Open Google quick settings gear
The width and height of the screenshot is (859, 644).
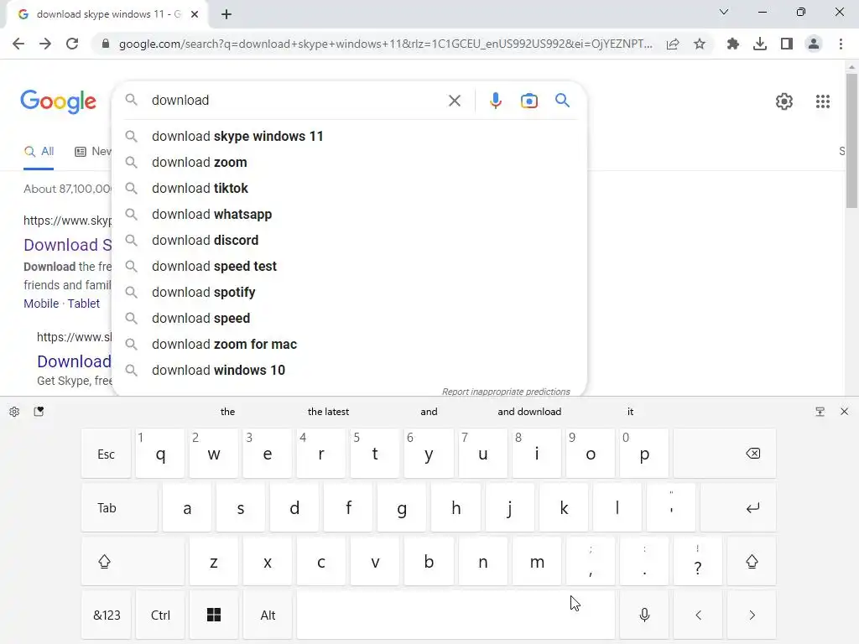784,101
